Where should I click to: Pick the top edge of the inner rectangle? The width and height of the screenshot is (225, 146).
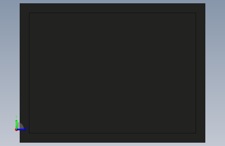tap(113, 13)
